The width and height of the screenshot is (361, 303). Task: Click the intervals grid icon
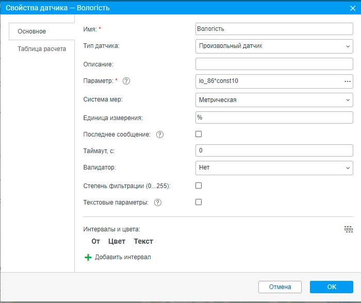point(349,229)
